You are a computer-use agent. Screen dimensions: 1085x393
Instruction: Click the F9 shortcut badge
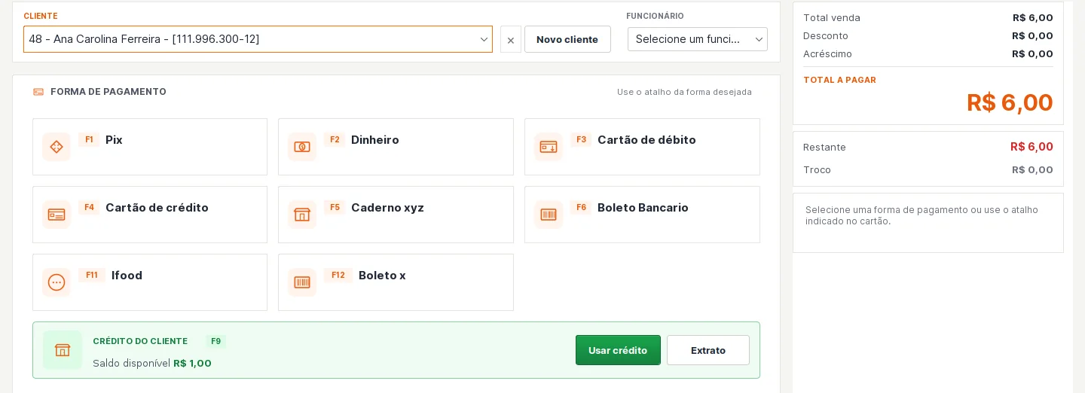[x=215, y=341]
